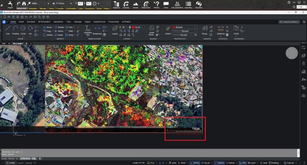Click the Circle tool icon

click(23, 29)
